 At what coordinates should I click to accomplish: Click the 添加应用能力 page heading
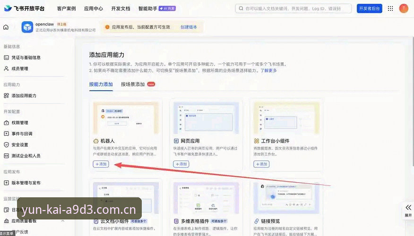click(x=107, y=55)
